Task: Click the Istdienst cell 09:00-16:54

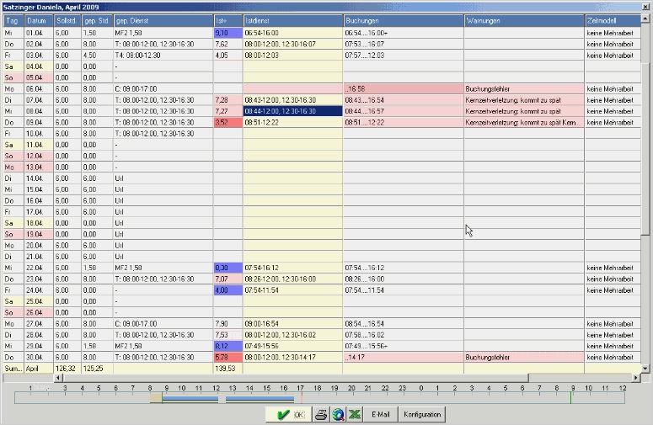Action: point(292,323)
